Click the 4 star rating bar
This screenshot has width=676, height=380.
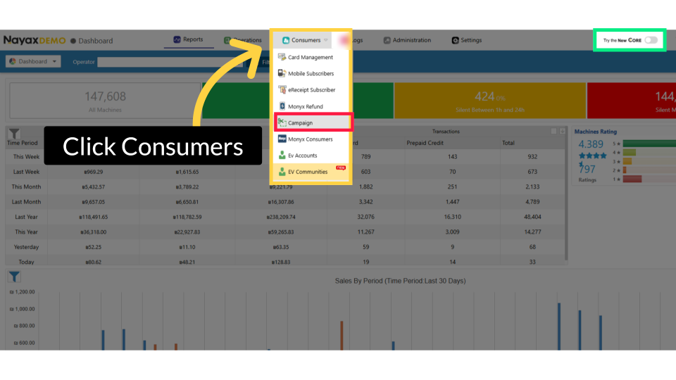click(630, 153)
